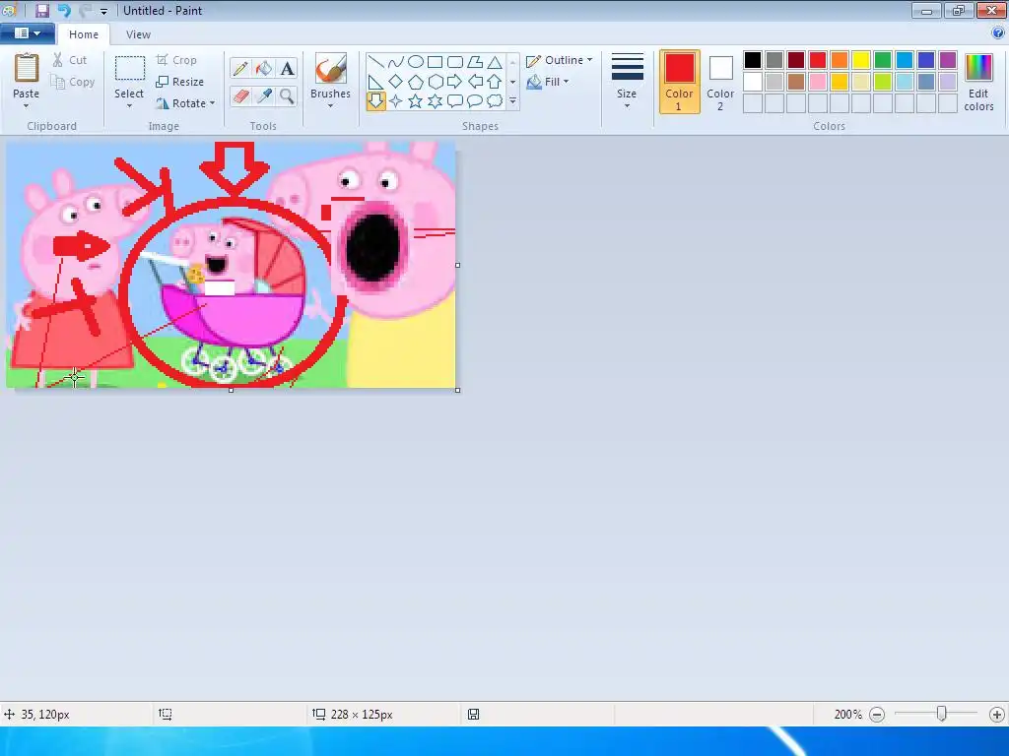
Task: Click the Save icon in quick access toolbar
Action: pos(42,10)
